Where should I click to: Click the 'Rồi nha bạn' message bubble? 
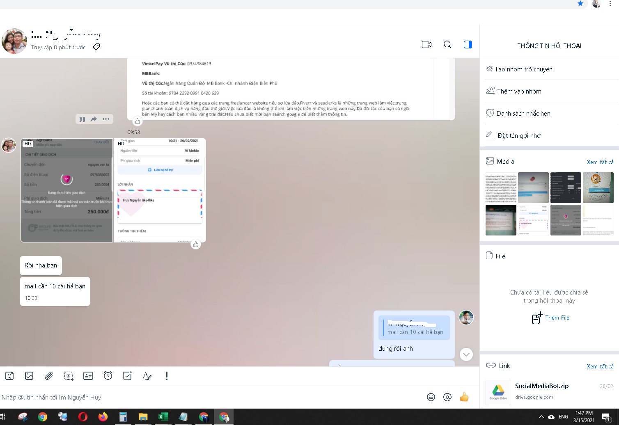pyautogui.click(x=41, y=265)
